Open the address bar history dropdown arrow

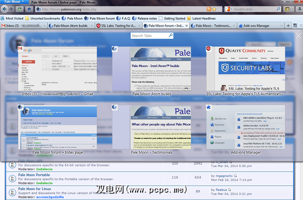pos(219,9)
